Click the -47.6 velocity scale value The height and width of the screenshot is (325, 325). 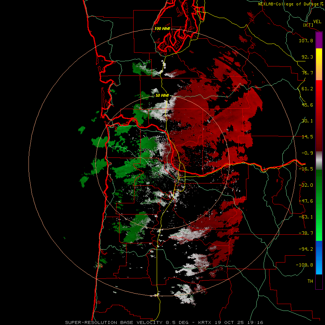(306, 201)
